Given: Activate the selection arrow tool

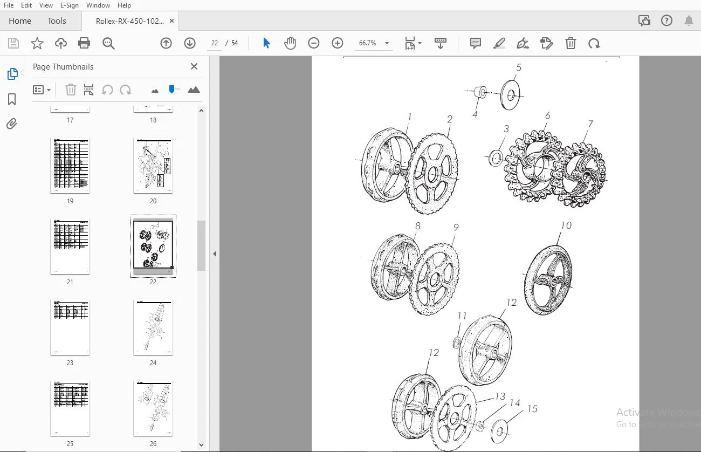Looking at the screenshot, I should tap(266, 43).
